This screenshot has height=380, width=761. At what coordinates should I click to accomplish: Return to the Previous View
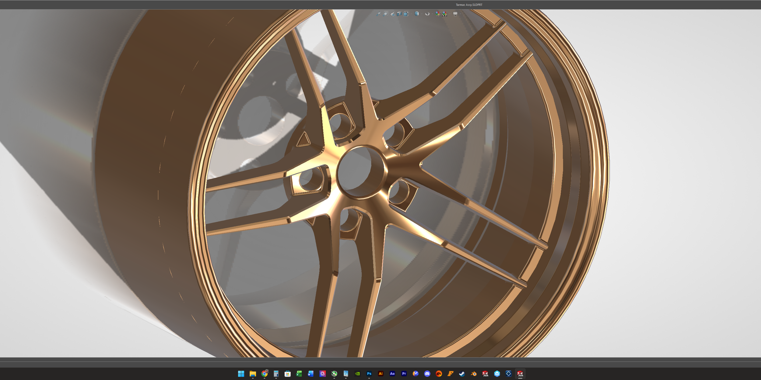coord(393,14)
